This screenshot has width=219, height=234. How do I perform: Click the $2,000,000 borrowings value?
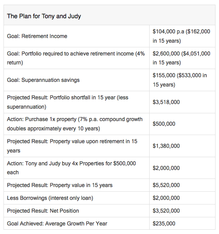tap(166, 198)
